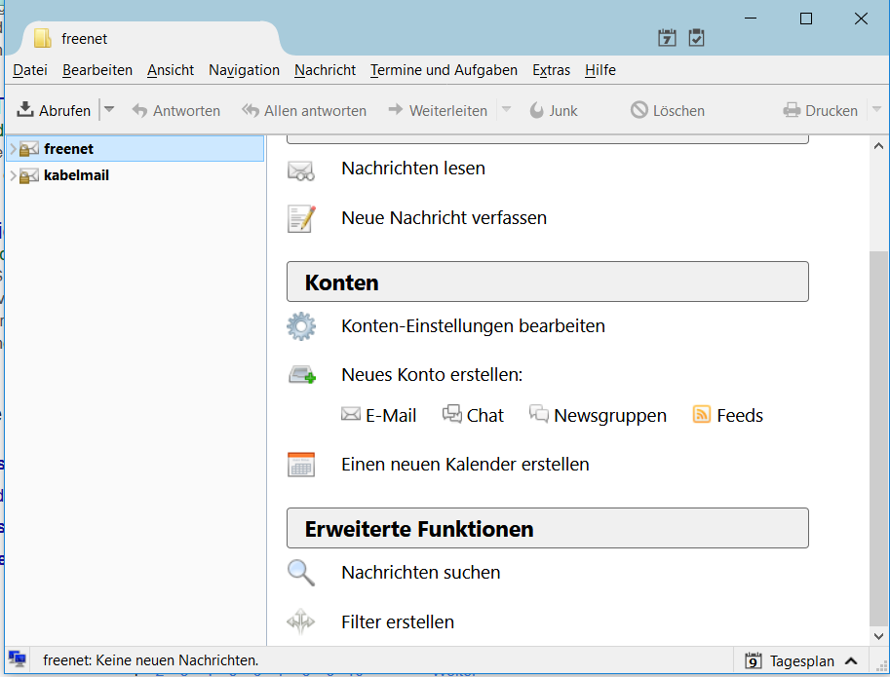Click the Abrufen download icon
890x677 pixels.
(x=25, y=110)
